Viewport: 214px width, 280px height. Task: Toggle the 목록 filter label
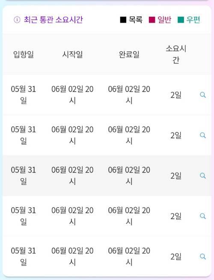tap(136, 20)
